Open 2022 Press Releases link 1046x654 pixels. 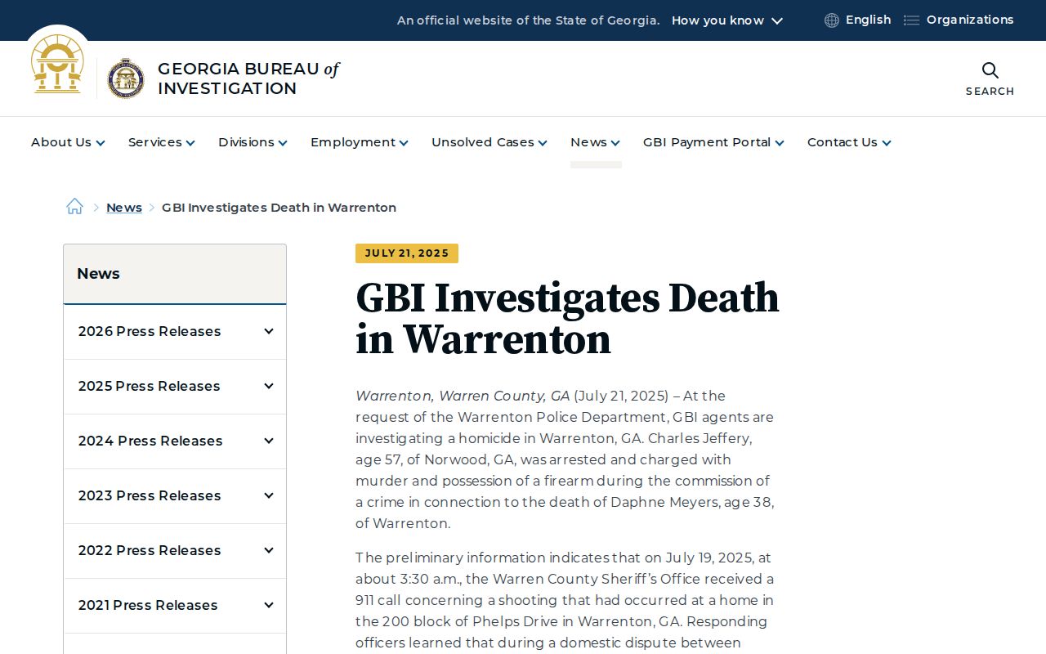(150, 550)
